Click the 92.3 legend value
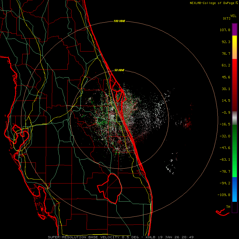This screenshot has width=239, height=239. coord(226,42)
